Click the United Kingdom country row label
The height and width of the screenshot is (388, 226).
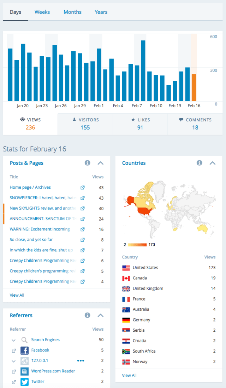point(148,289)
